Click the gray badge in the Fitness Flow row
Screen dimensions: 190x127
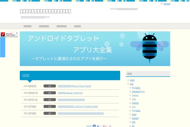pyautogui.click(x=50, y=86)
